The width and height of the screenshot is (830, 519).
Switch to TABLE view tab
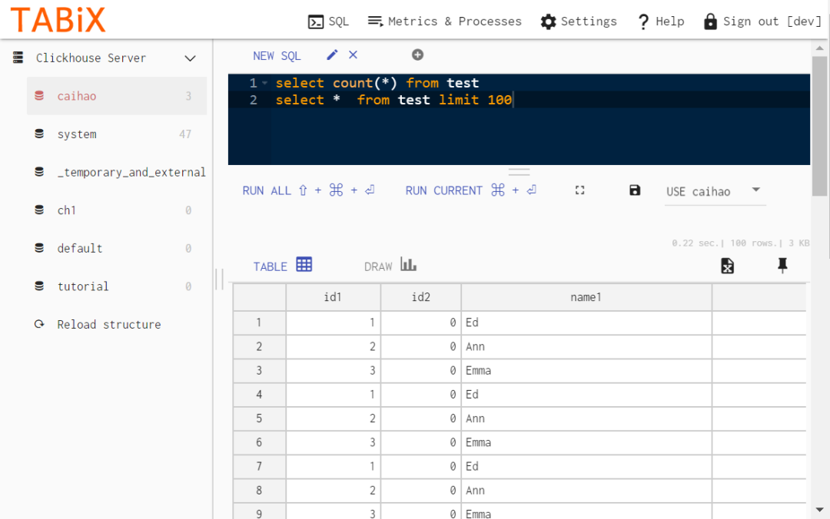coord(283,266)
